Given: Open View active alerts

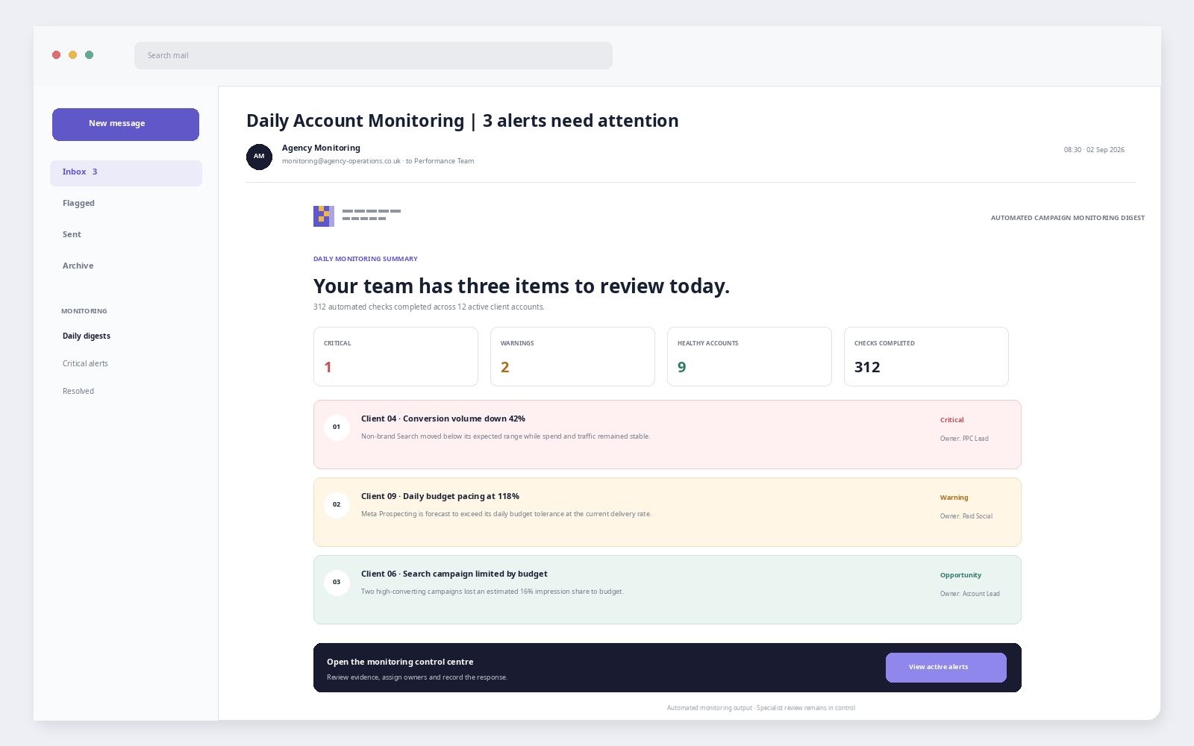Looking at the screenshot, I should click(946, 668).
